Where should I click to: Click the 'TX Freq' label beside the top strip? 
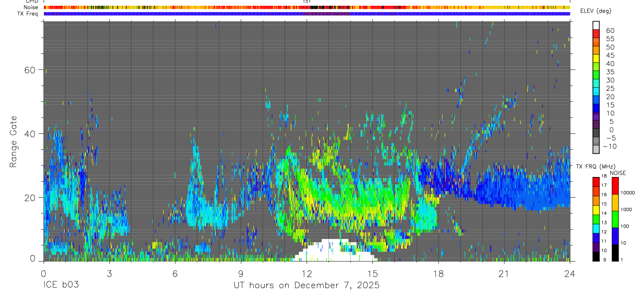point(28,14)
